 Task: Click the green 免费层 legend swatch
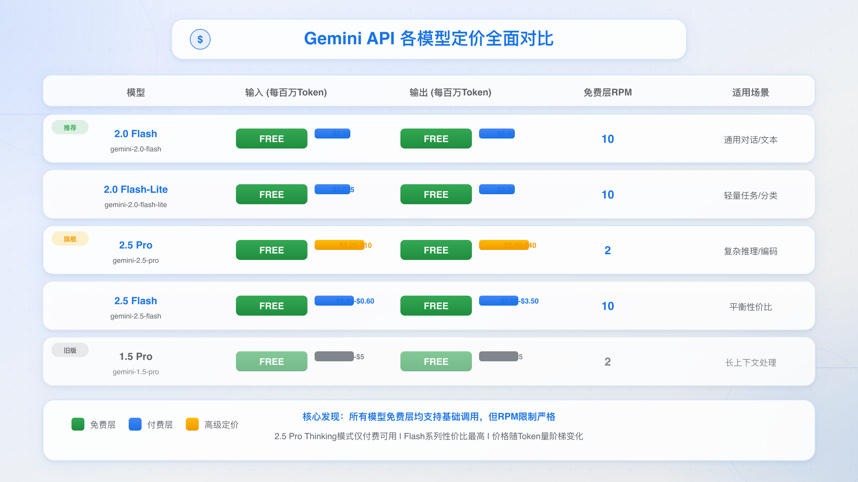[78, 424]
